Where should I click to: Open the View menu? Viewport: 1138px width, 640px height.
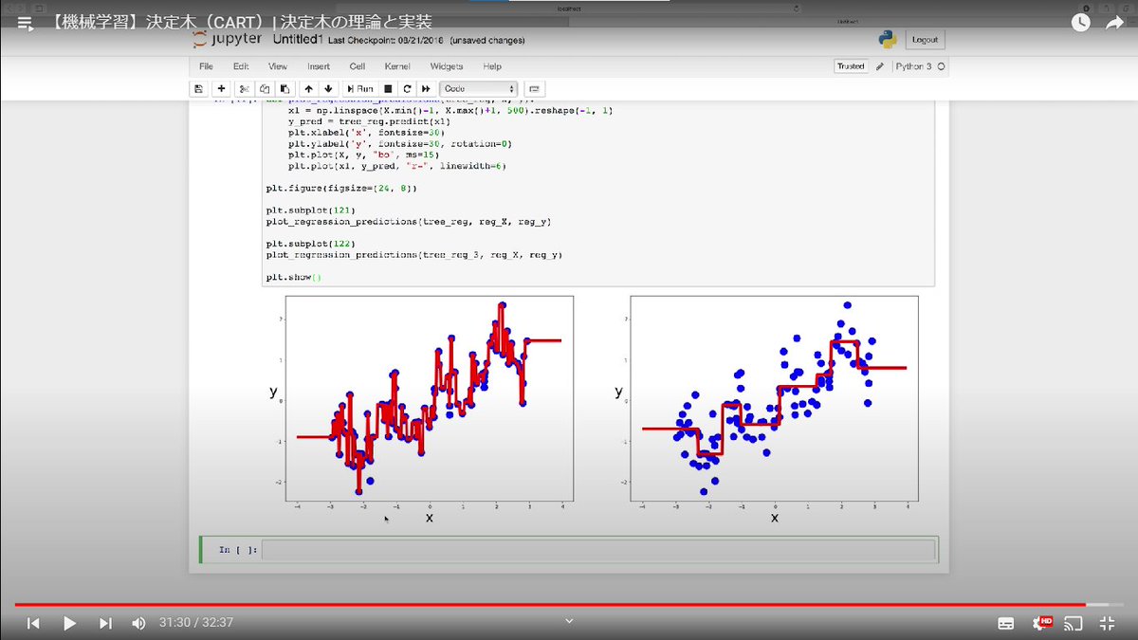[x=278, y=66]
